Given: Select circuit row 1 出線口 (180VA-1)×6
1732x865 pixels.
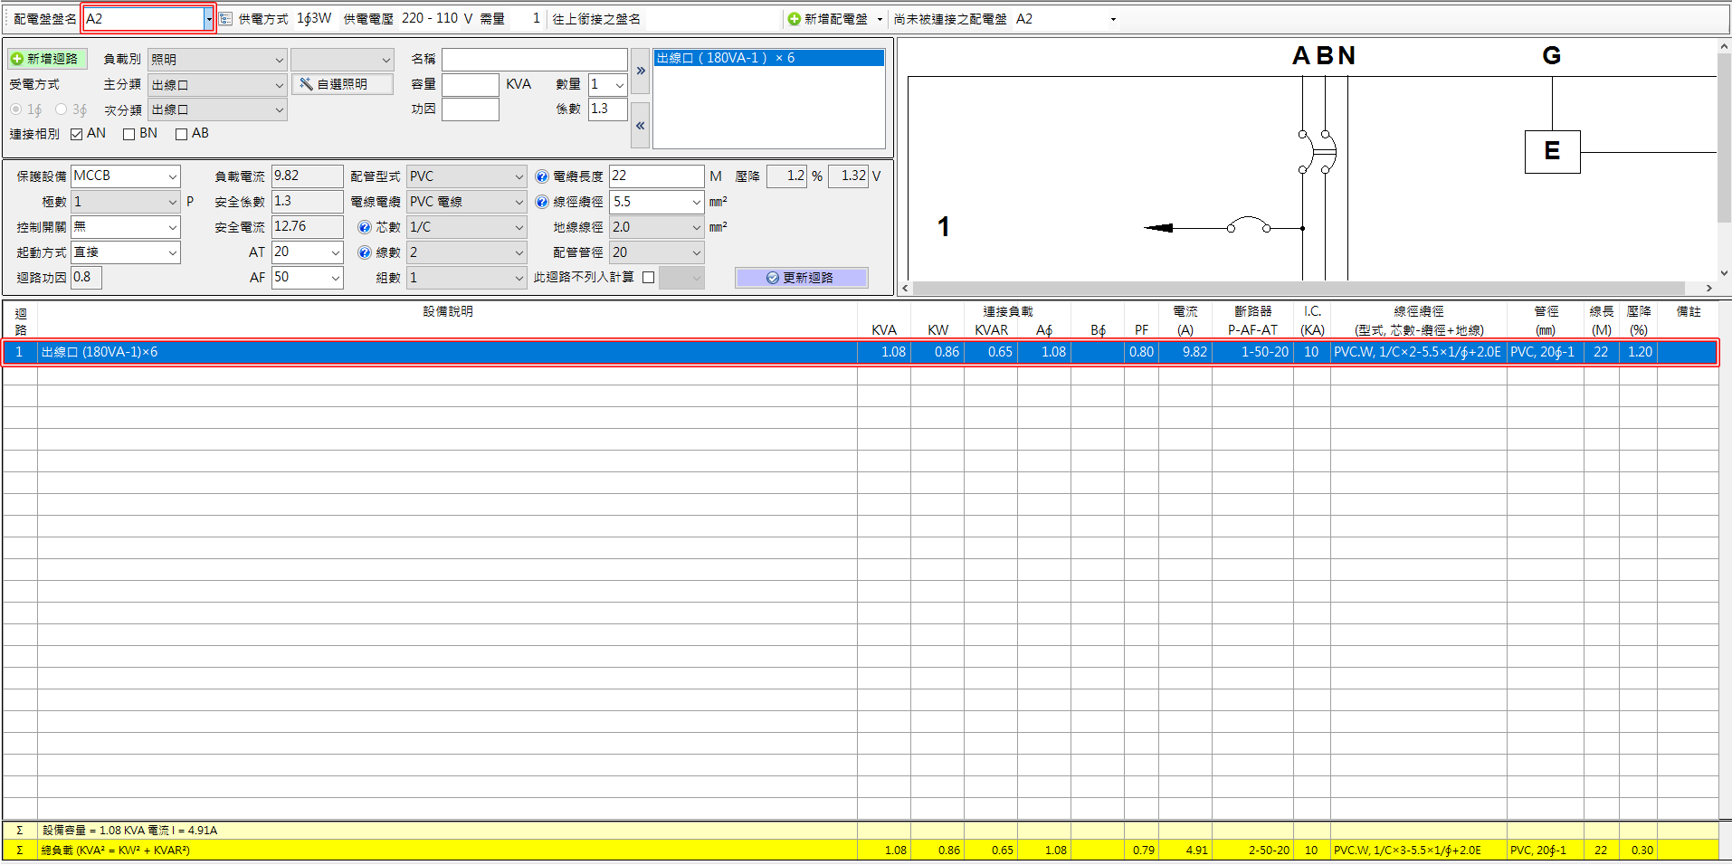Looking at the screenshot, I should pos(860,352).
